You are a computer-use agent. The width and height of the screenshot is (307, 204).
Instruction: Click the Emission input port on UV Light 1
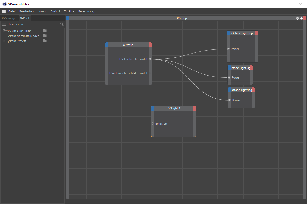pyautogui.click(x=153, y=123)
